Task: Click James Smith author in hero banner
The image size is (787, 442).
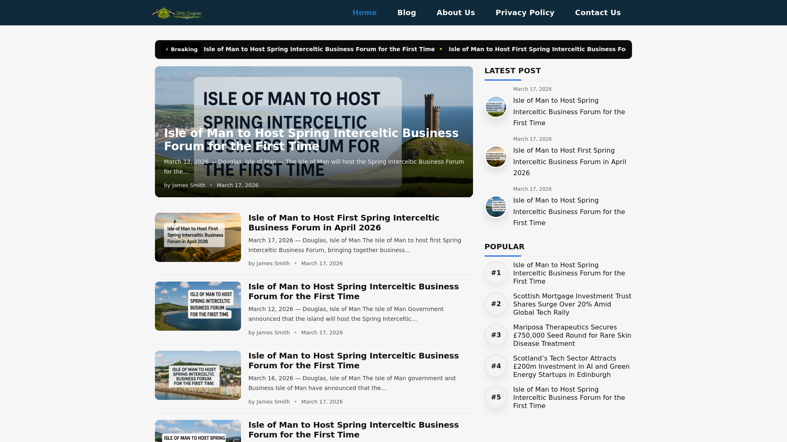Action: point(189,185)
